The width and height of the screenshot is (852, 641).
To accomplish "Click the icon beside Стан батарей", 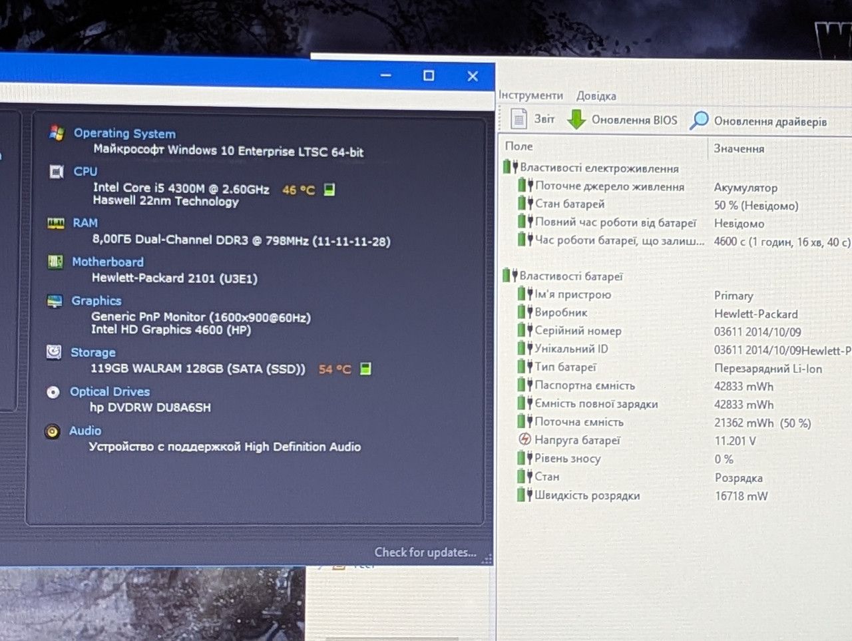I will [526, 204].
